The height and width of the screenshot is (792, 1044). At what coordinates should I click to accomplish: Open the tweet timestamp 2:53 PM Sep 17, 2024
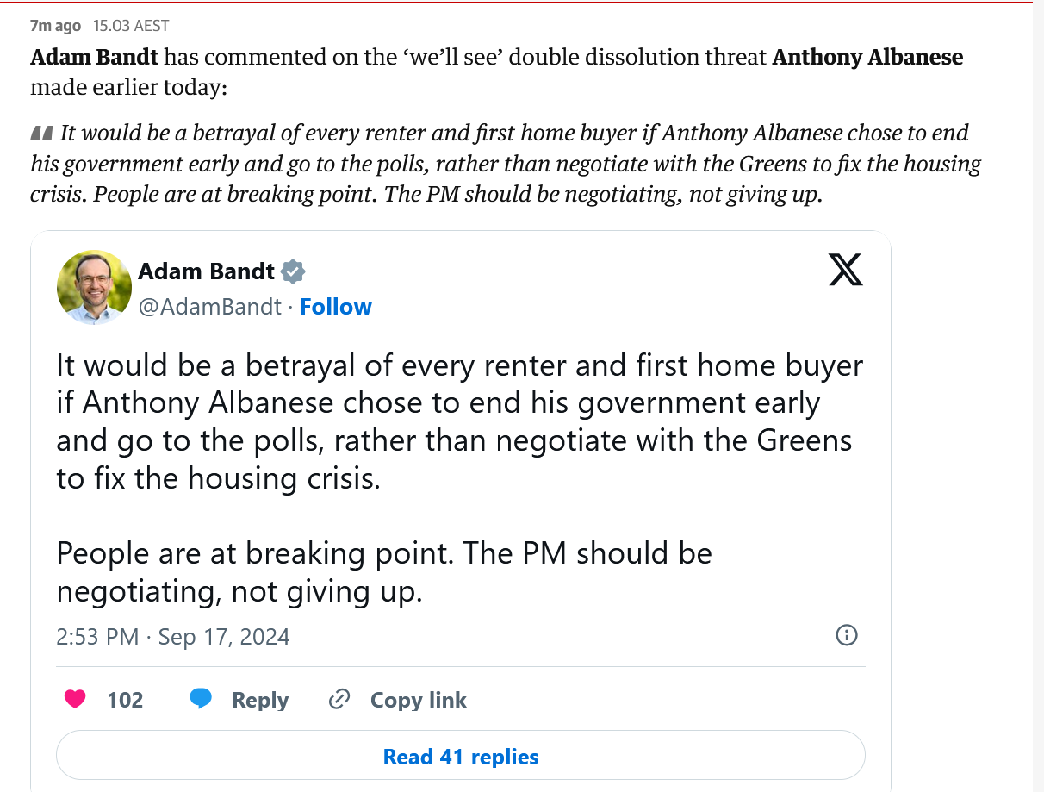click(x=173, y=637)
